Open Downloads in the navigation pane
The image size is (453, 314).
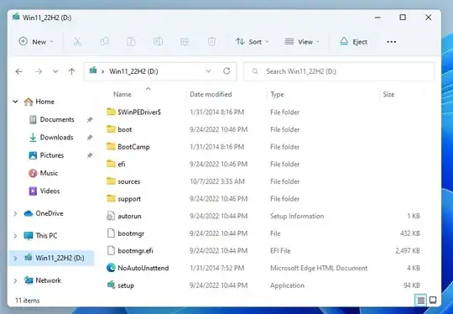(57, 138)
